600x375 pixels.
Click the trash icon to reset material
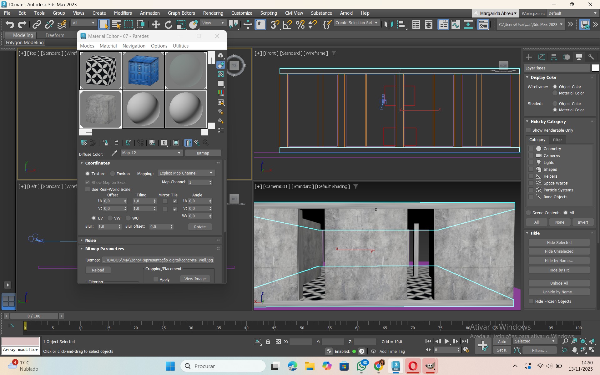(116, 143)
